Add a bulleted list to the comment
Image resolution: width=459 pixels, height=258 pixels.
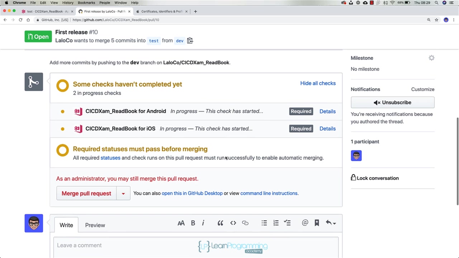(264, 223)
